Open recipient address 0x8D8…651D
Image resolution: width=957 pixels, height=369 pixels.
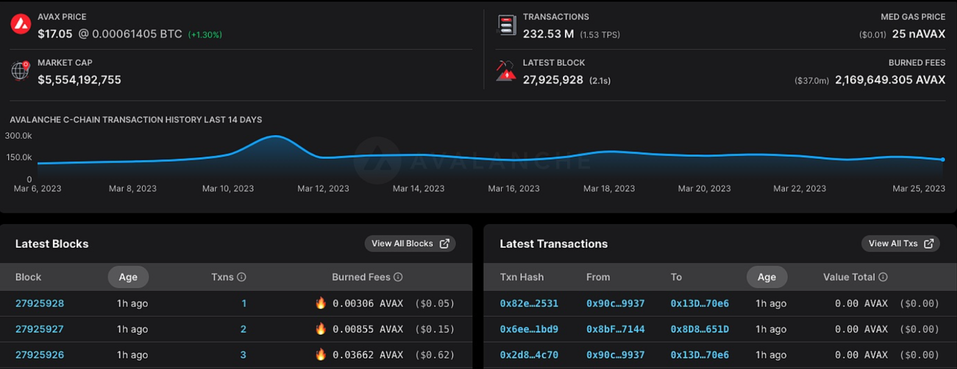point(699,329)
